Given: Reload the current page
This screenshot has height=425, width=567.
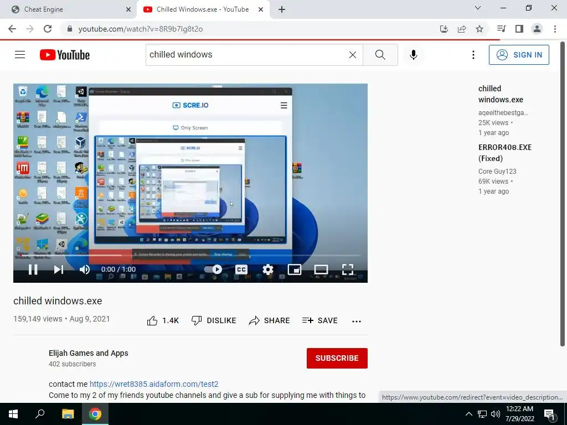Looking at the screenshot, I should click(48, 29).
